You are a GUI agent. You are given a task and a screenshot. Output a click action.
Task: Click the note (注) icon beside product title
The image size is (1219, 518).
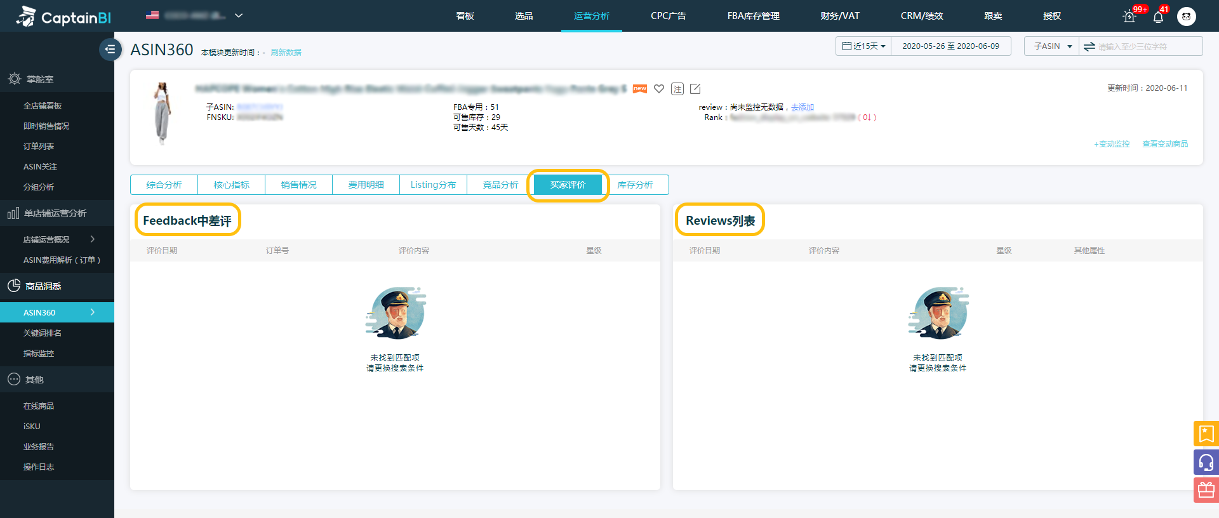(x=677, y=89)
